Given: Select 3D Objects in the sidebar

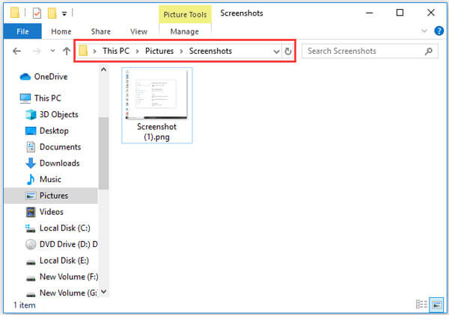Looking at the screenshot, I should pos(58,114).
